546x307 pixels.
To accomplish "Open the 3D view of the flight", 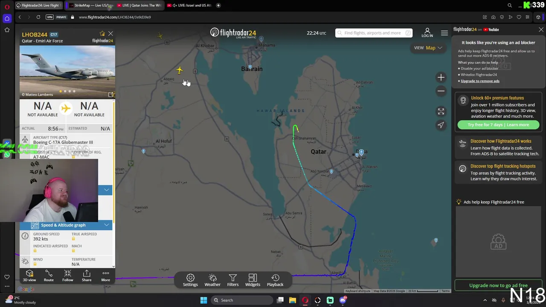I will tap(29, 275).
